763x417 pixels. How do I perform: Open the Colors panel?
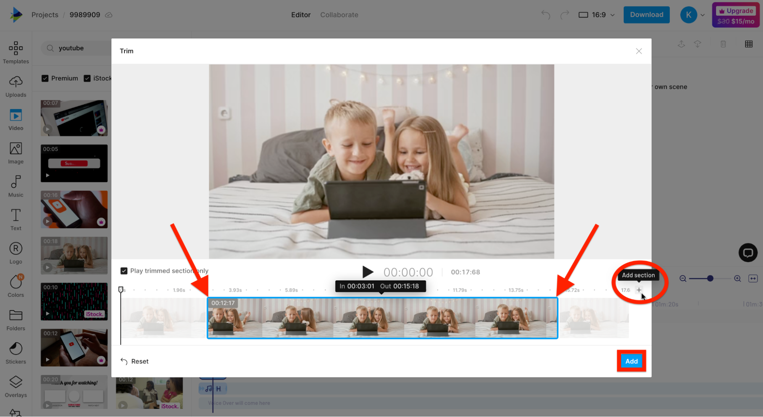coord(15,285)
